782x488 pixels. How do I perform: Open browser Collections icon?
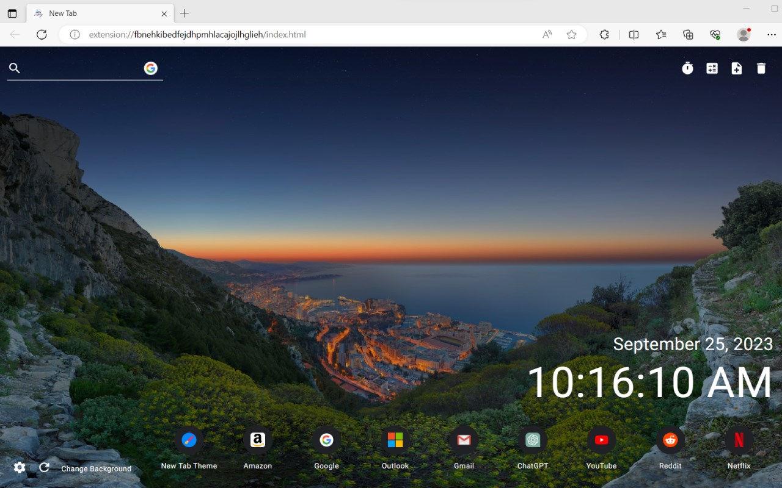pyautogui.click(x=688, y=35)
